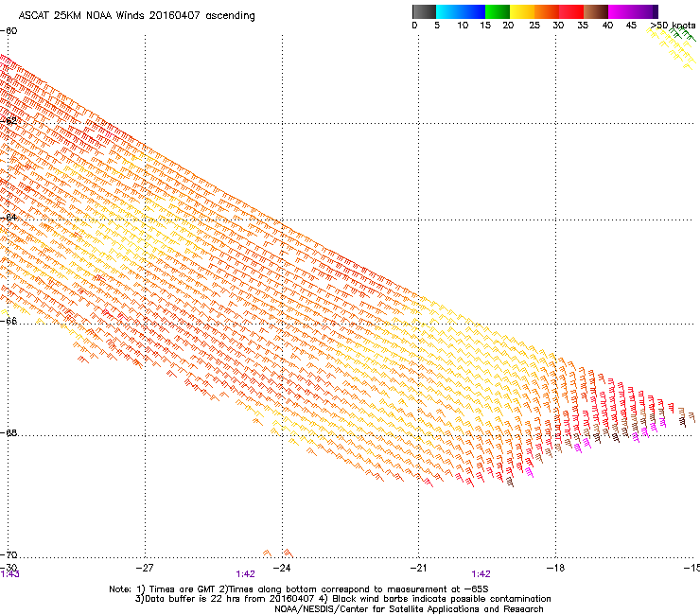Click the longitude label '-27'

[144, 568]
